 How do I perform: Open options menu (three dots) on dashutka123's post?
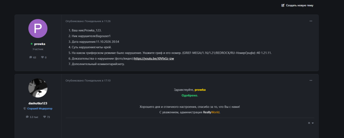pos(311,81)
